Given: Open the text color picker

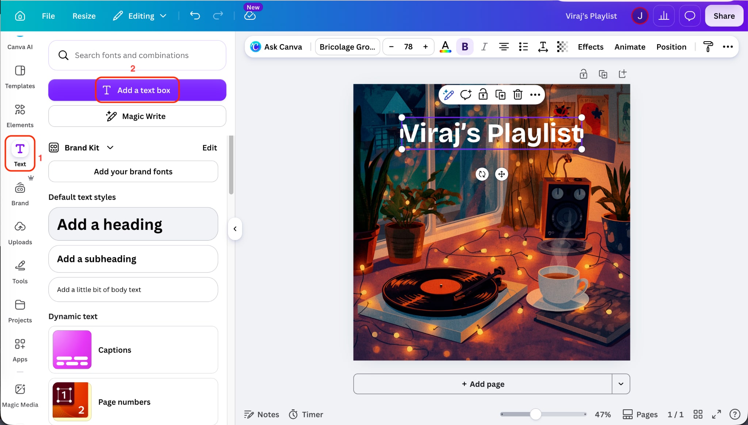Looking at the screenshot, I should click(x=445, y=47).
